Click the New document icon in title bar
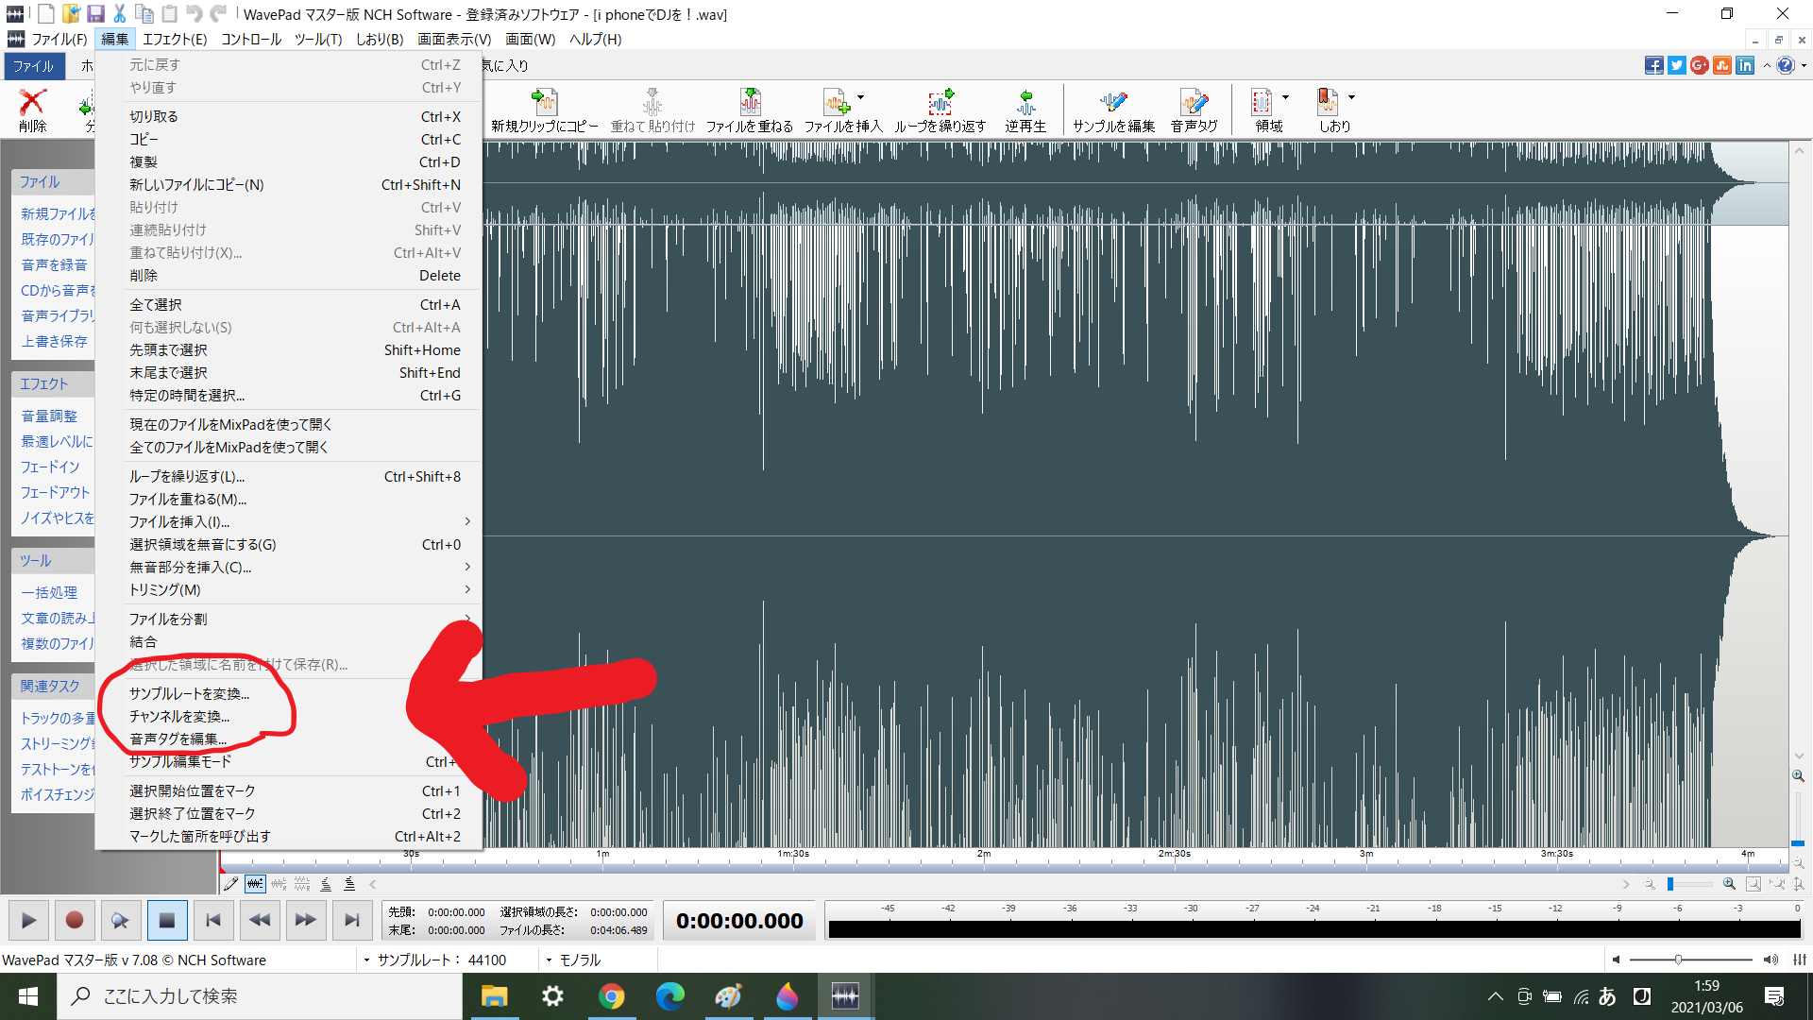The image size is (1813, 1020). point(45,13)
